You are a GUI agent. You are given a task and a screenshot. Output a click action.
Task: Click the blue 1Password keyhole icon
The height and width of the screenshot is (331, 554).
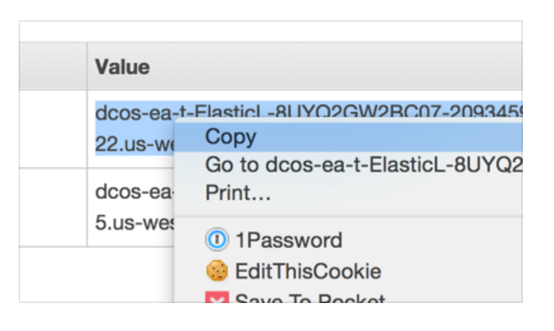pyautogui.click(x=216, y=239)
